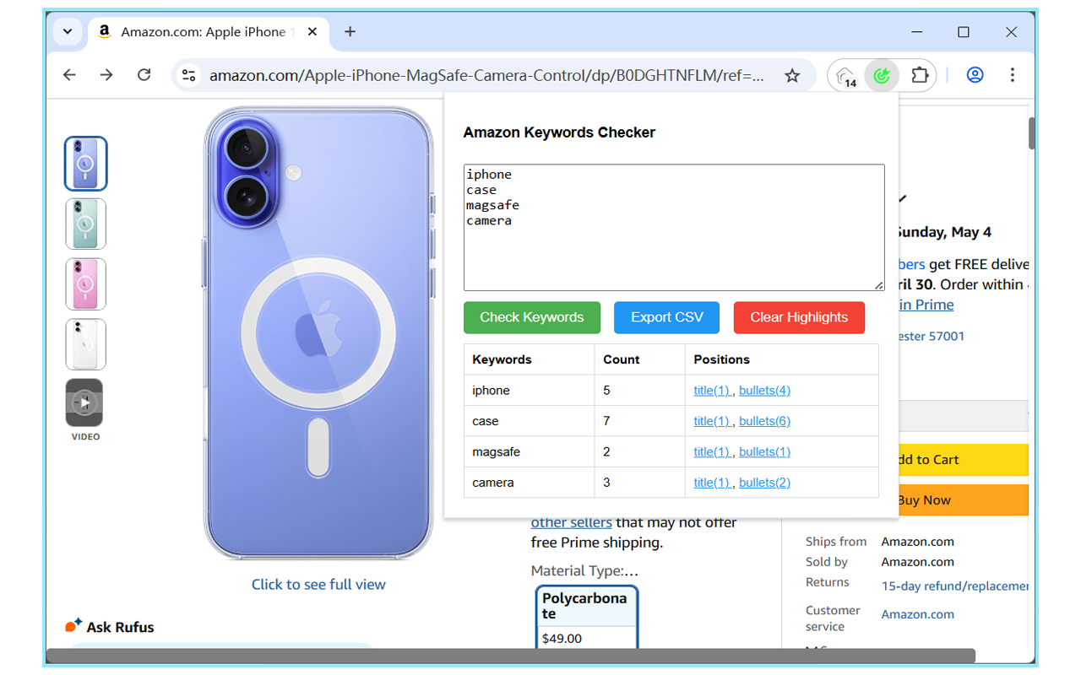Open the Chrome profile avatar

[x=975, y=75]
